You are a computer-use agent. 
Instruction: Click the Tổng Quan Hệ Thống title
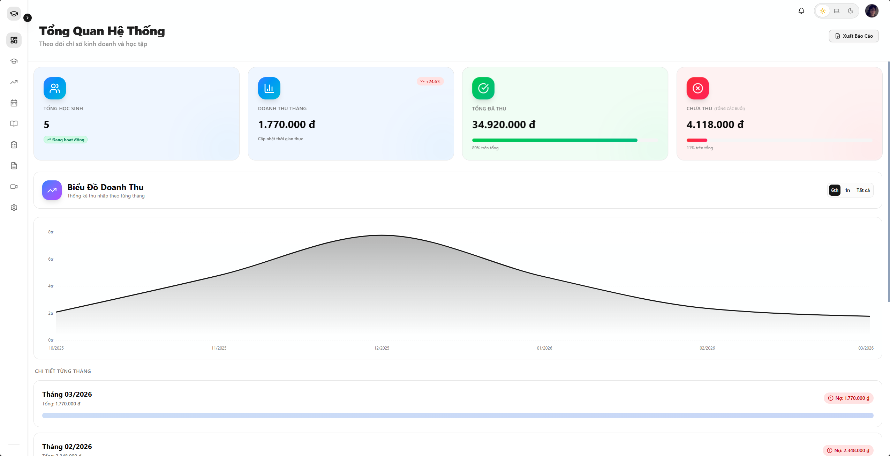coord(102,31)
